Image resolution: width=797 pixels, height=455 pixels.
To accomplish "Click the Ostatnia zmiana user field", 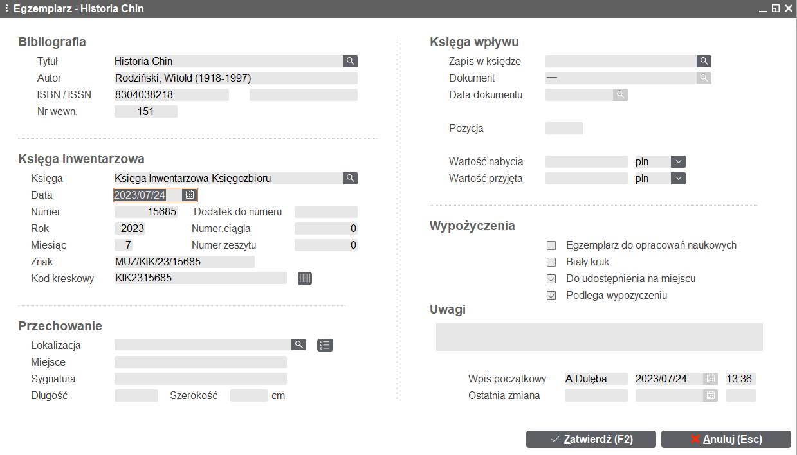I will coord(596,395).
